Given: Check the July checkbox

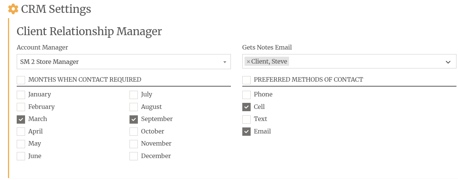Looking at the screenshot, I should [x=134, y=95].
